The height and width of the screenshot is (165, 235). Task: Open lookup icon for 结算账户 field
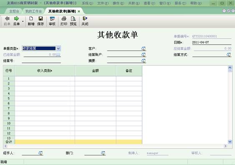tap(144, 55)
